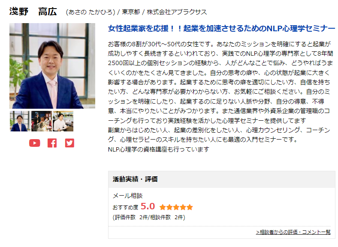The height and width of the screenshot is (247, 338).
Task: Click the 5.0 rating score
Action: click(x=148, y=206)
